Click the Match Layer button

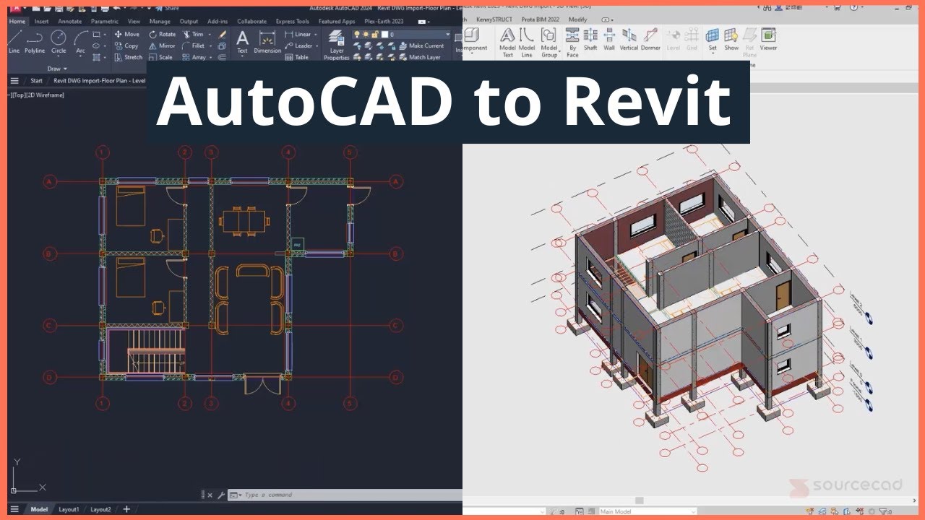coord(418,57)
